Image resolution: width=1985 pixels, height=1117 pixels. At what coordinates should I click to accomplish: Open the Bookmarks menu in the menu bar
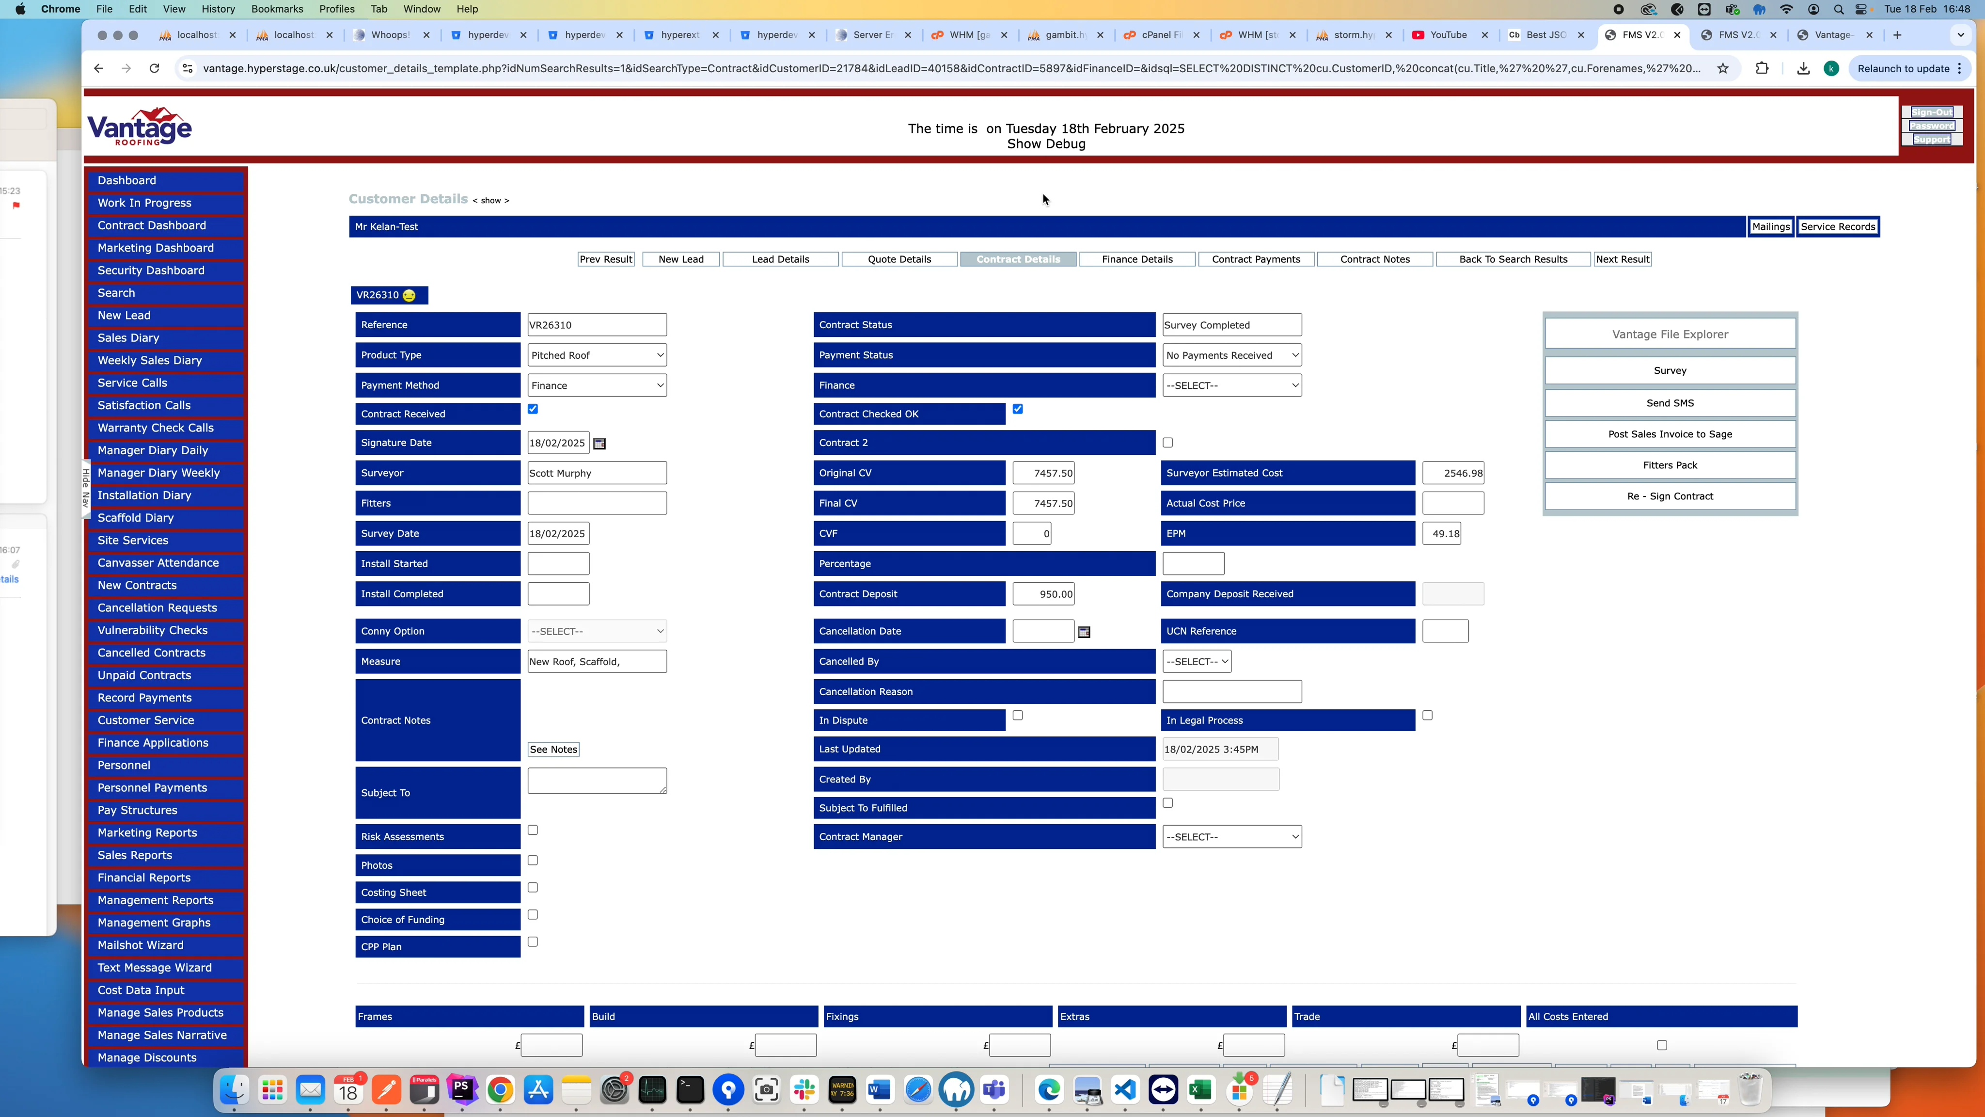click(277, 8)
